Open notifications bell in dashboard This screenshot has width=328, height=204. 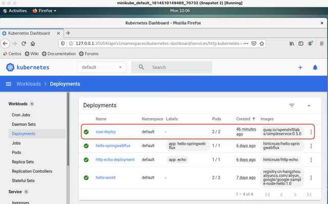[x=315, y=67]
